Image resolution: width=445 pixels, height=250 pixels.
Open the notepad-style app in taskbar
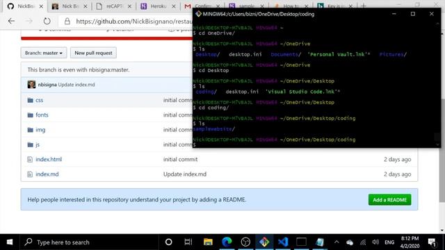point(320,242)
